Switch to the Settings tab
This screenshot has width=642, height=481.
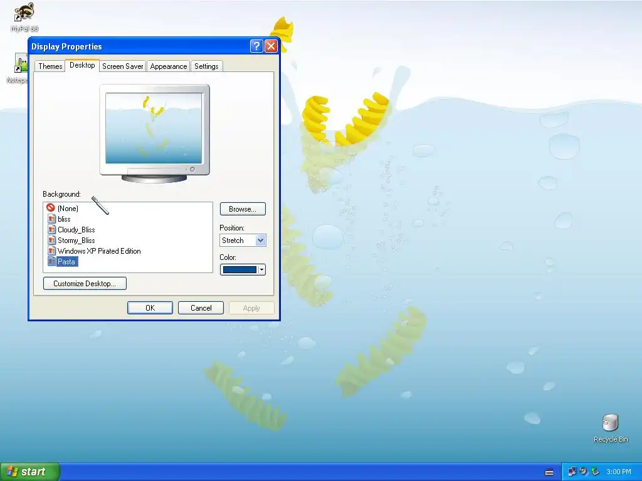point(206,66)
